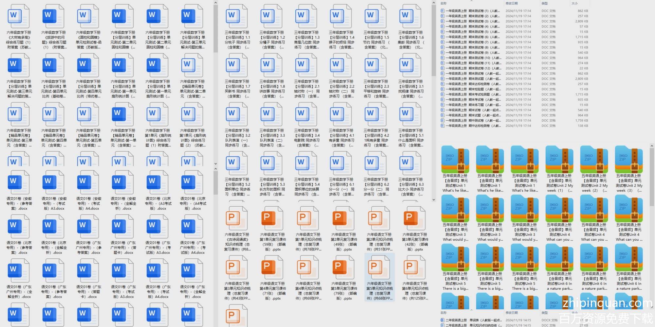Viewport: 655px width, 327px height.
Task: Select the Unit 2 My week (3) ZIP archive
Action: (x=629, y=159)
